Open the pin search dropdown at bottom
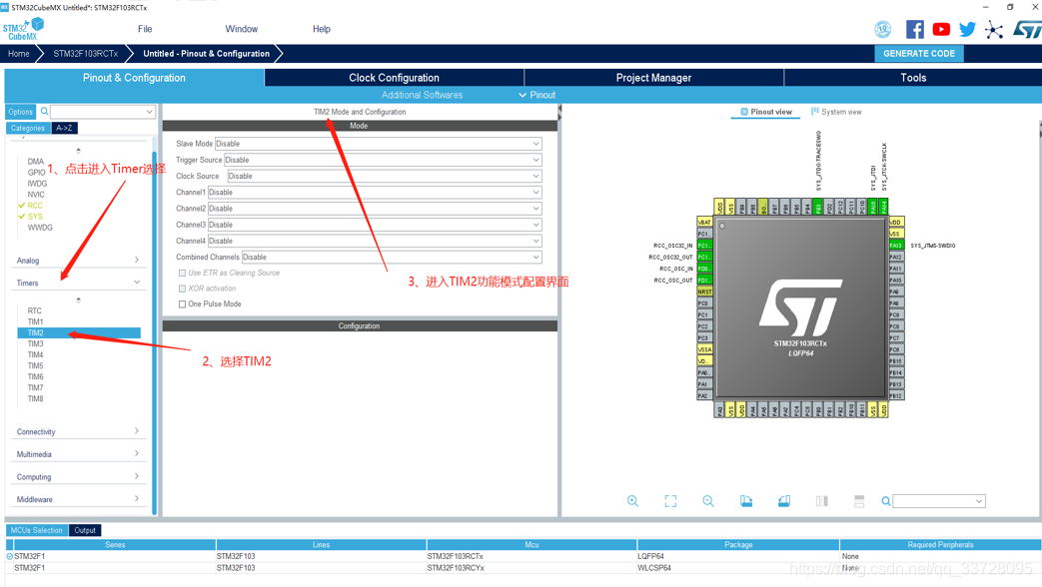 pos(979,501)
